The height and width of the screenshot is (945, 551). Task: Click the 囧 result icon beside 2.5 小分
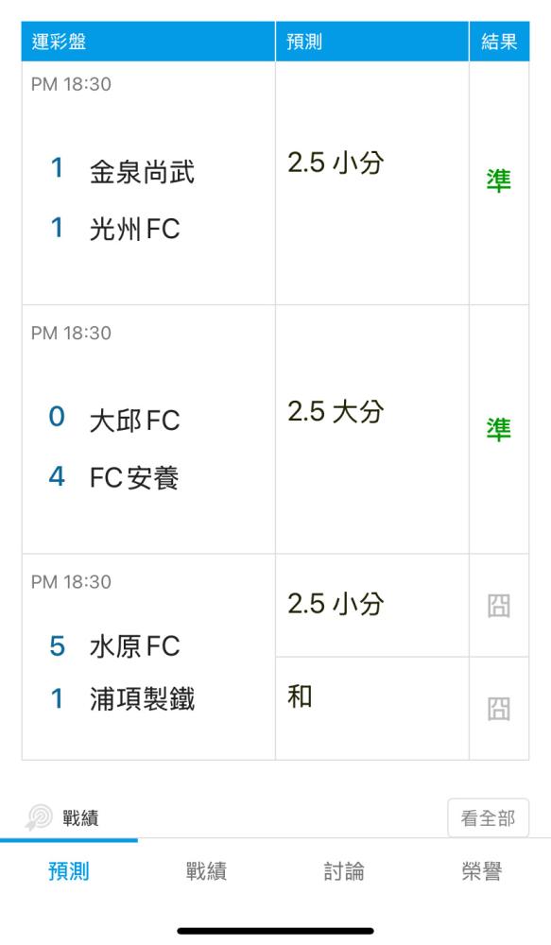(x=499, y=606)
